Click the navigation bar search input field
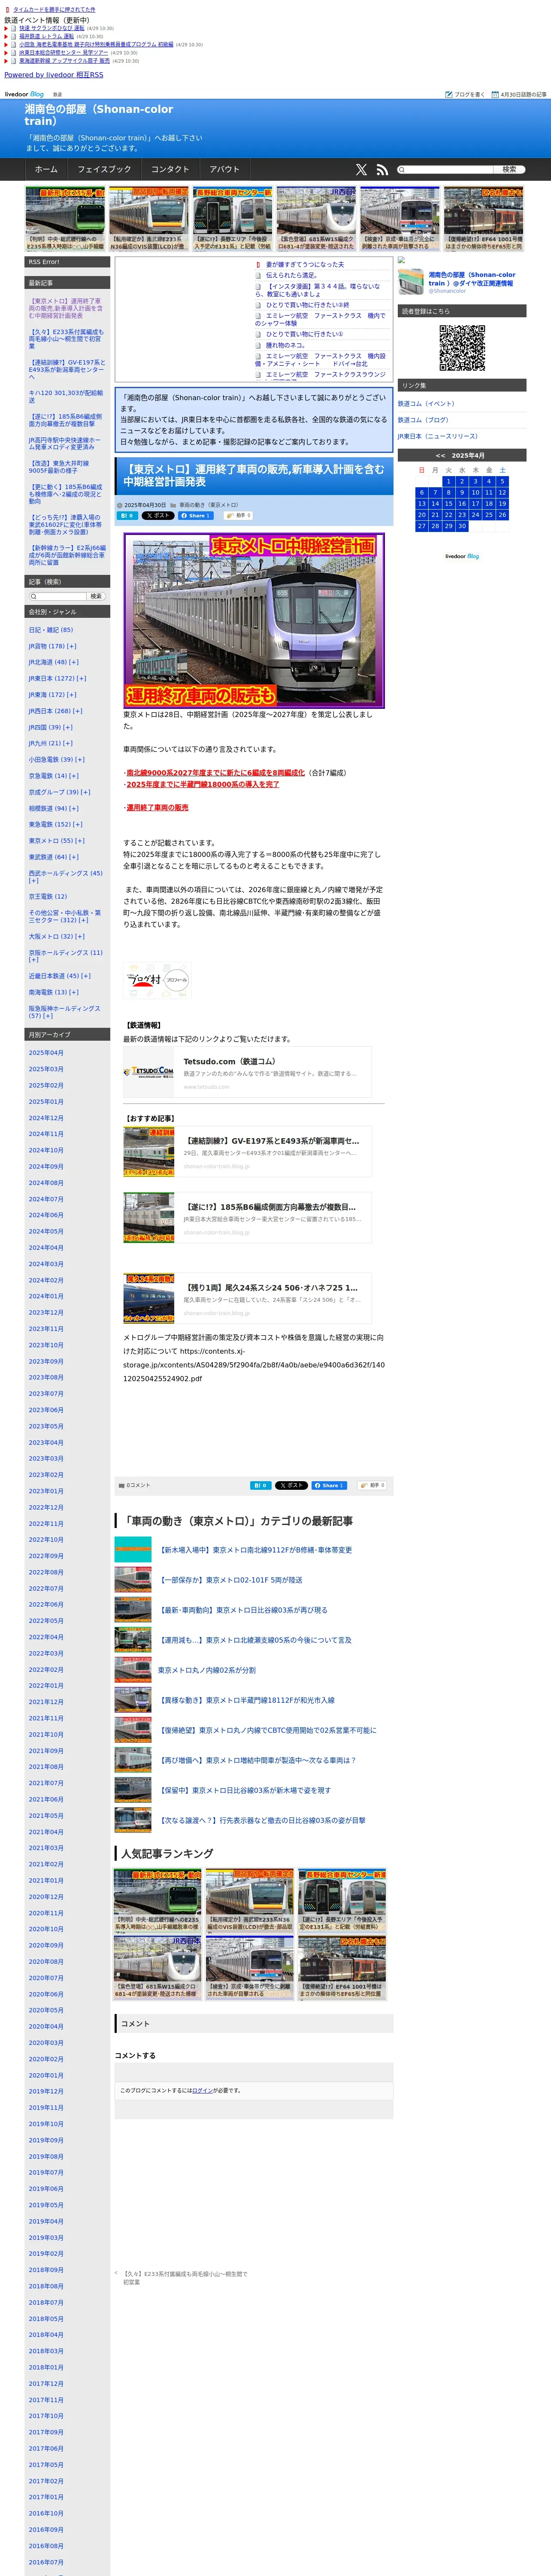 pyautogui.click(x=444, y=170)
